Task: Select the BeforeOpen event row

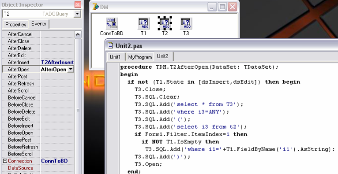Action: 38,133
